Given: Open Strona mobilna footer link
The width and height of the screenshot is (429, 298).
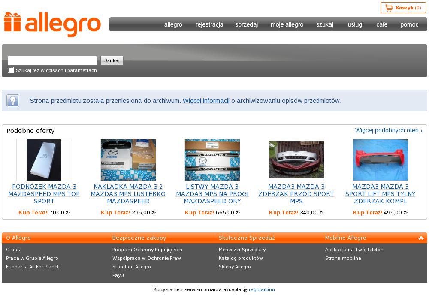Looking at the screenshot, I should click(x=343, y=259).
